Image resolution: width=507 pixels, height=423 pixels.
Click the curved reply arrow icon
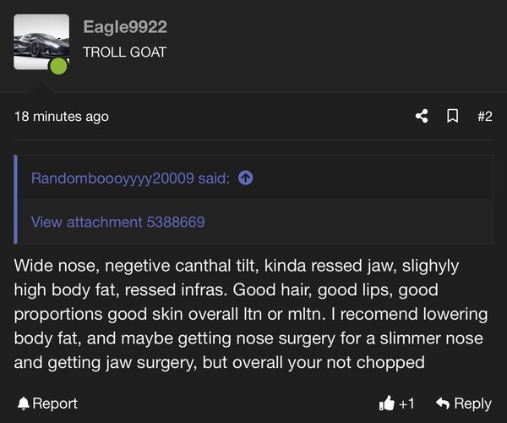click(443, 404)
